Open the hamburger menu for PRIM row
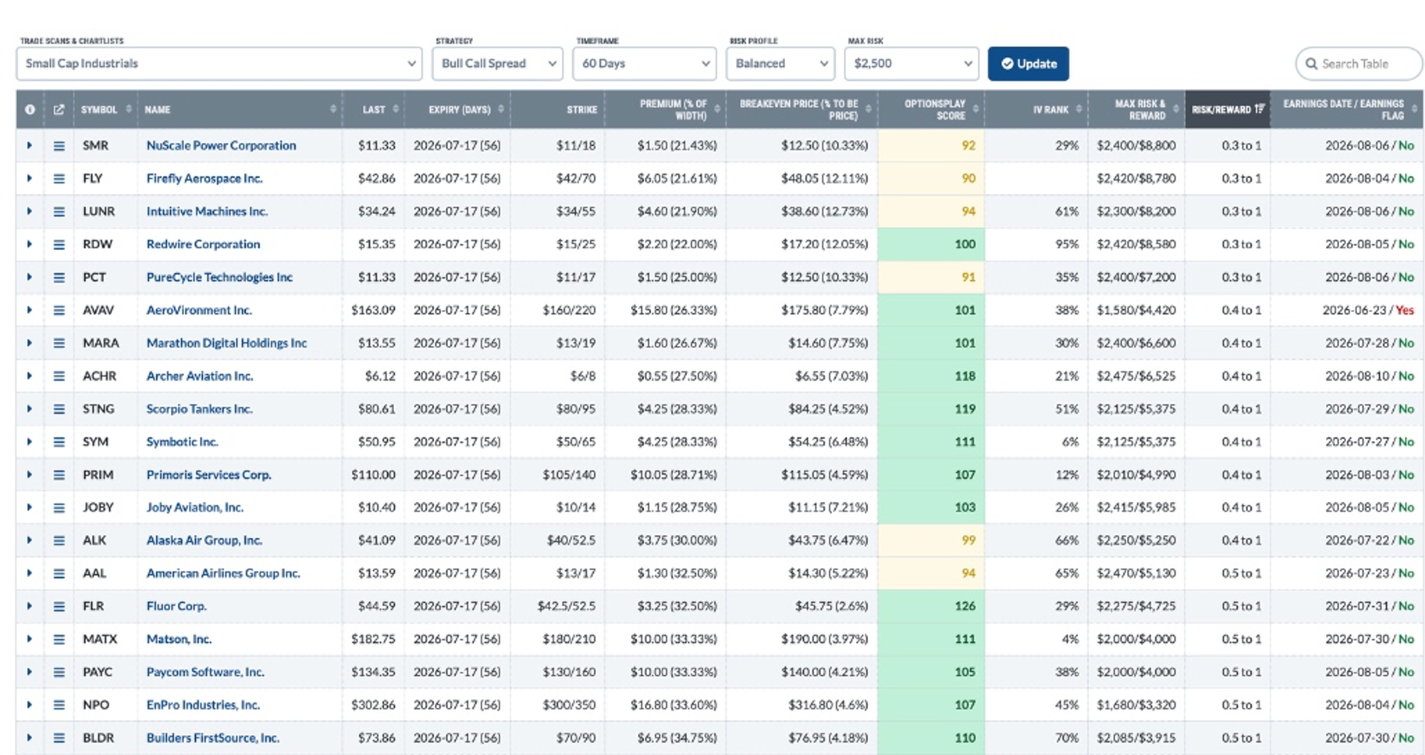The width and height of the screenshot is (1425, 755). [x=59, y=475]
